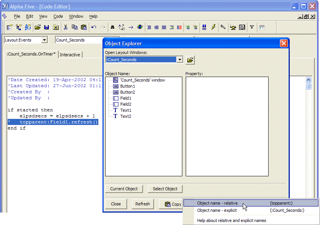The height and width of the screenshot is (225, 320).
Task: Click the Replace A-to-B icon
Action: tap(122, 27)
